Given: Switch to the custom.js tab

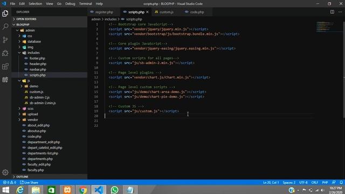Looking at the screenshot, I should coord(167,12).
